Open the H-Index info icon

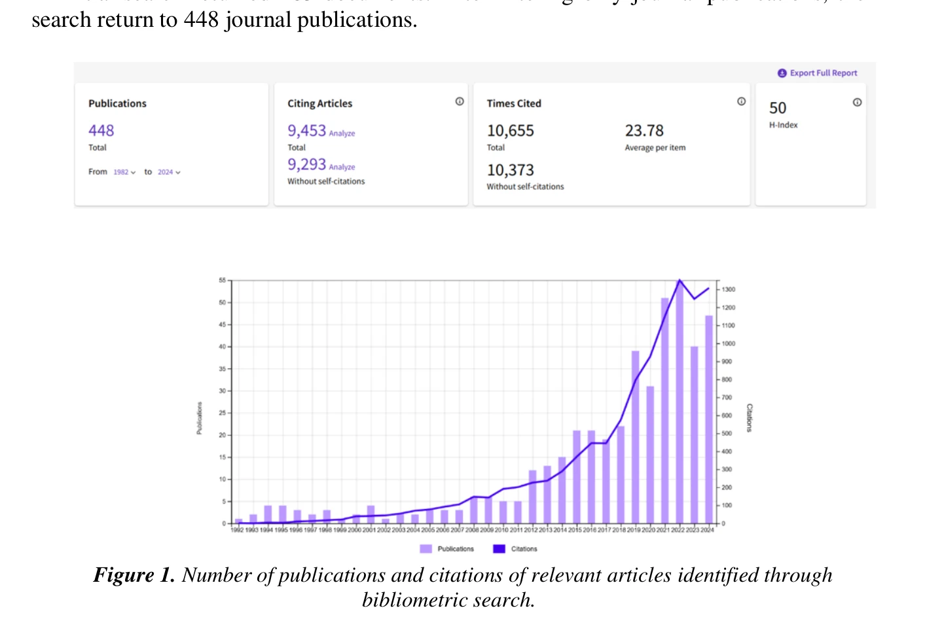pos(857,102)
